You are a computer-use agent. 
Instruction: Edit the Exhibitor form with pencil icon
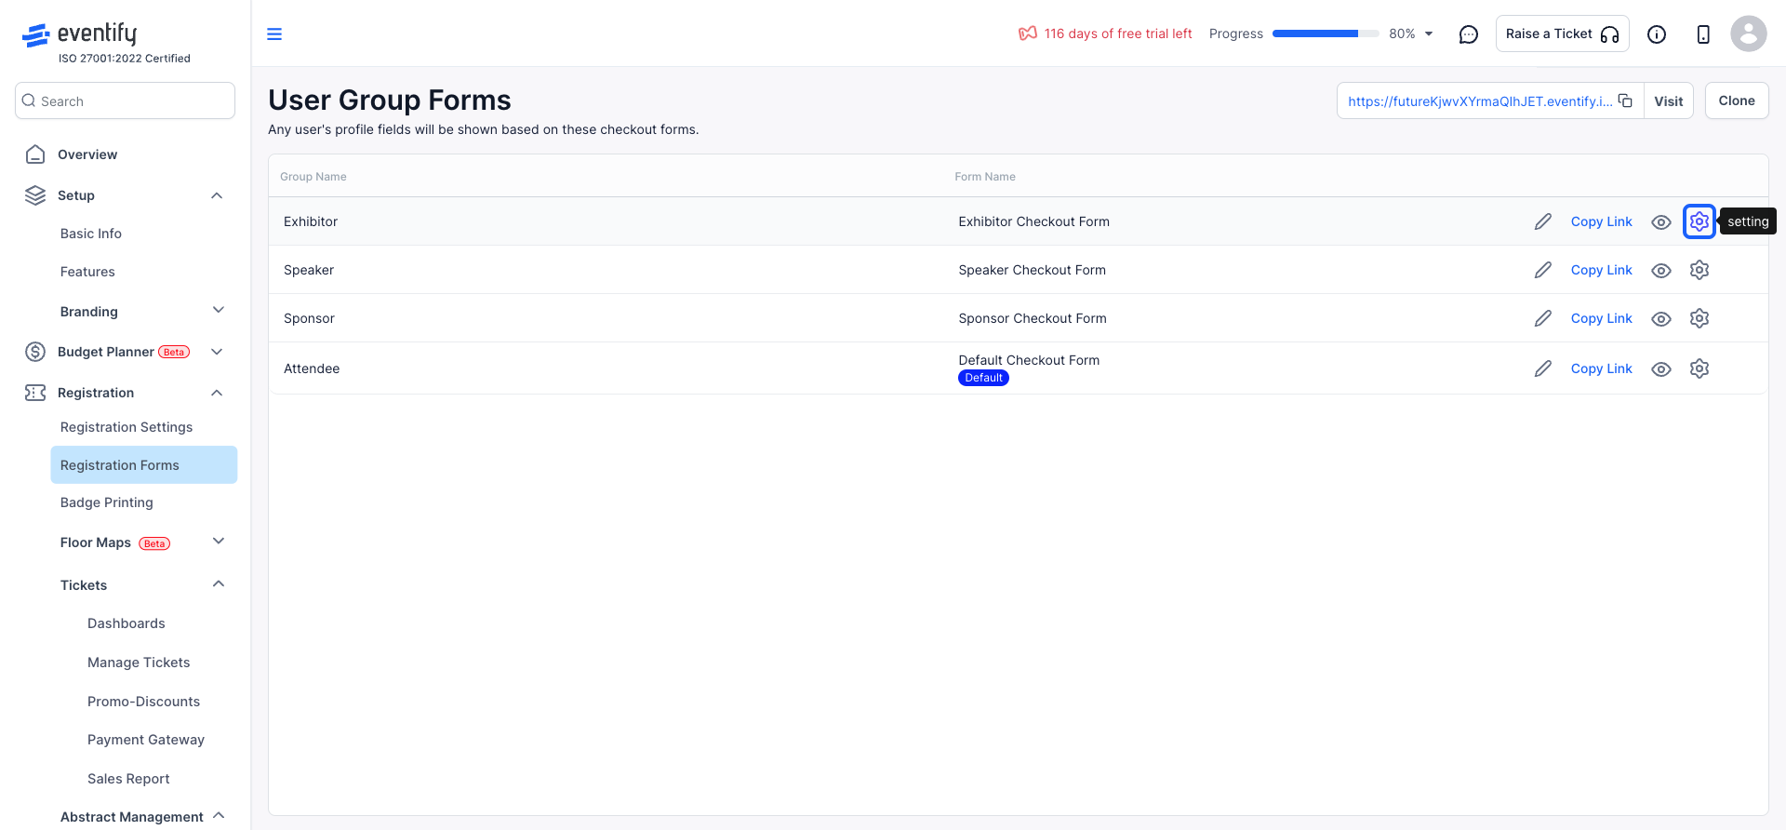(1543, 221)
